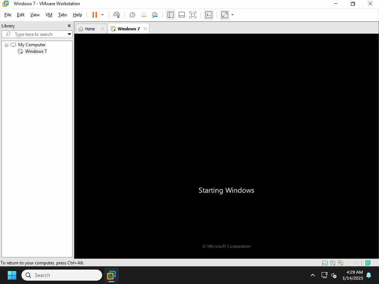Viewport: 379px width, 284px height.
Task: Click the CD/DVD drive status icon
Action: pos(333,263)
